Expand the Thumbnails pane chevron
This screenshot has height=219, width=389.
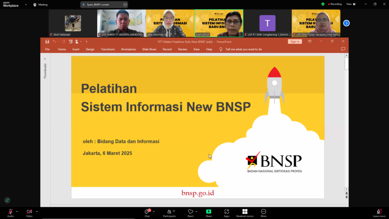click(45, 59)
